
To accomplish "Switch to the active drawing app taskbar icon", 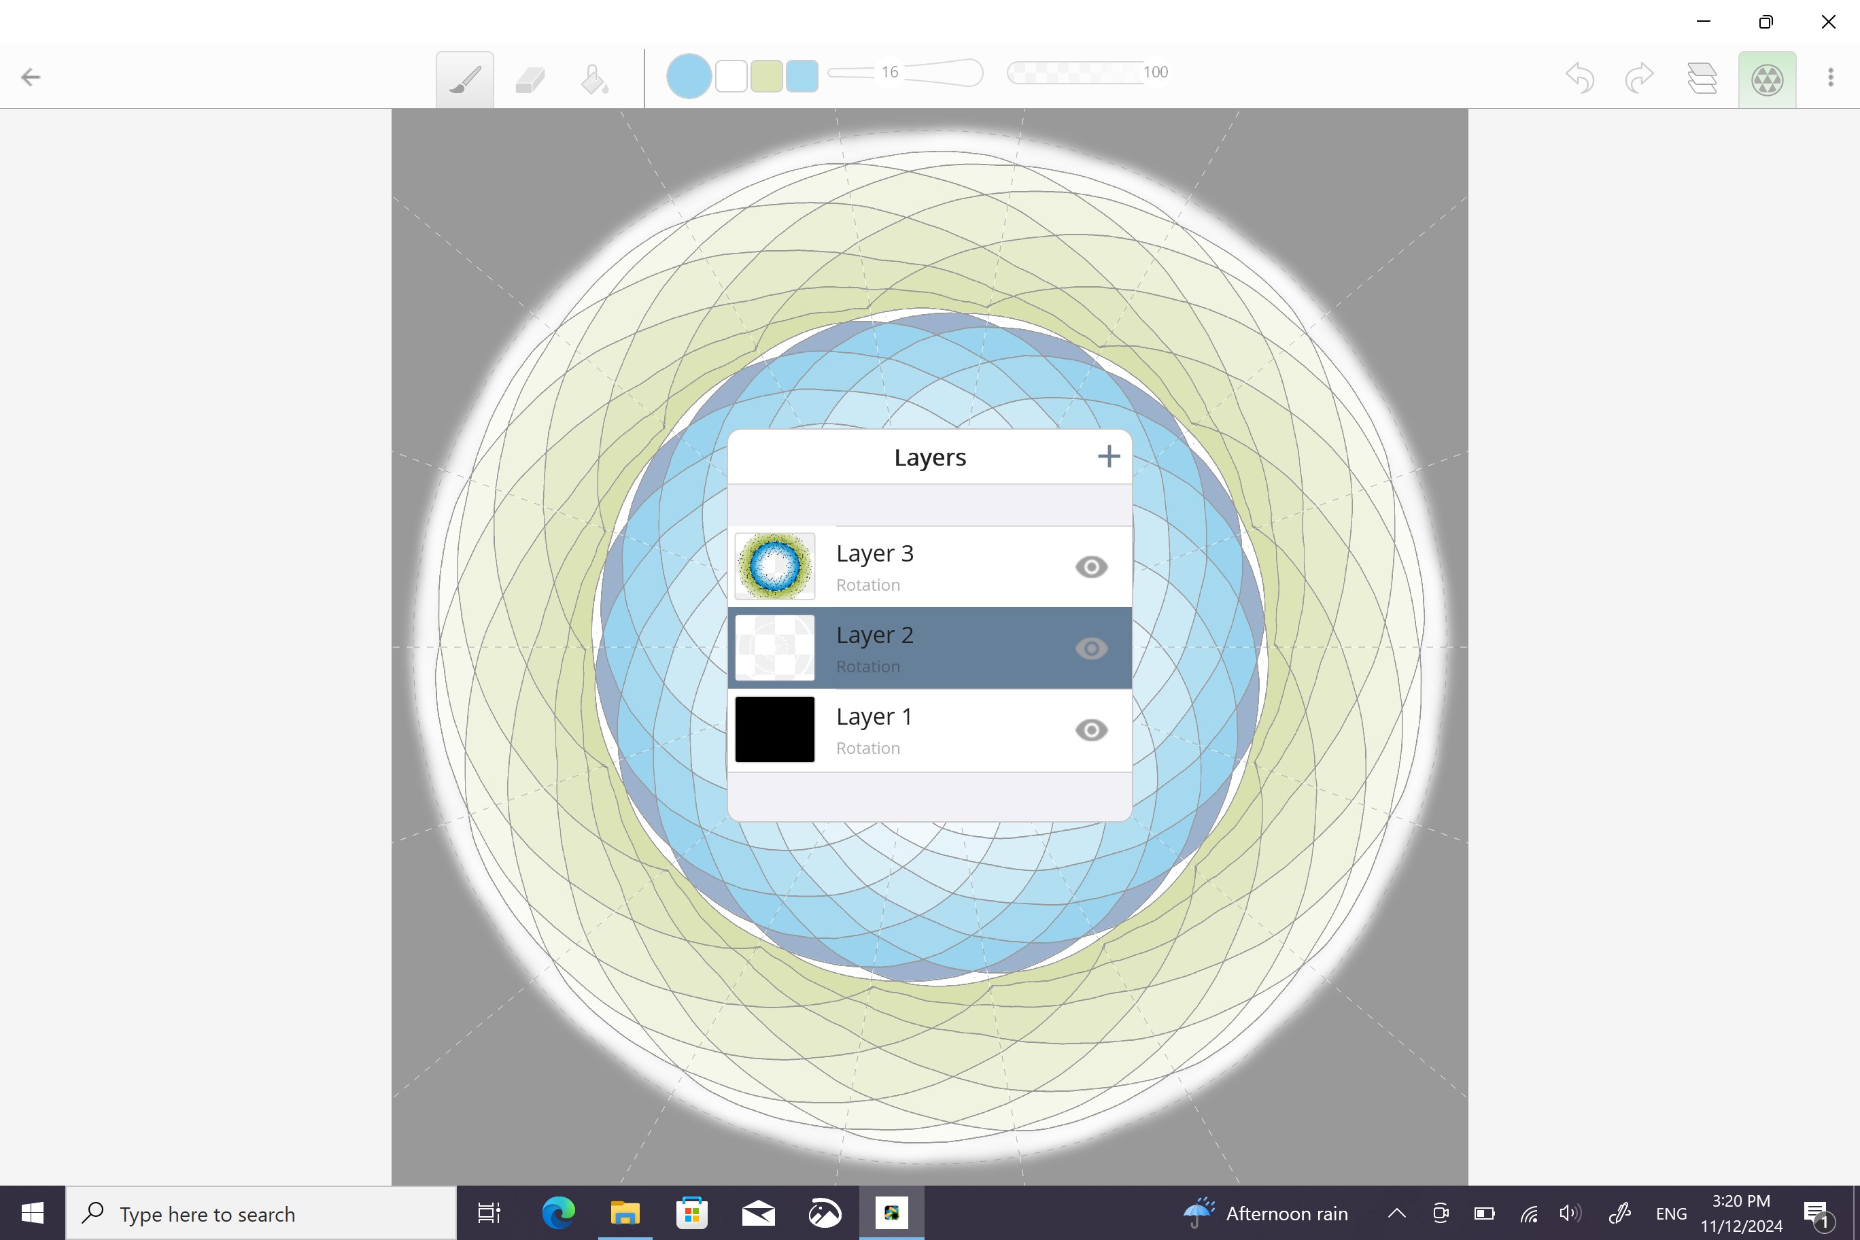I will [891, 1213].
